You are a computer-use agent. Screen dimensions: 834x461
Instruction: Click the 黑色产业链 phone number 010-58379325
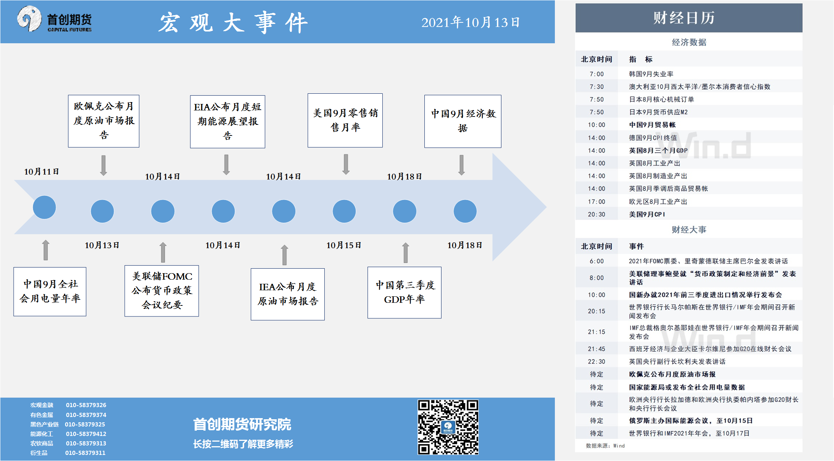coord(85,425)
